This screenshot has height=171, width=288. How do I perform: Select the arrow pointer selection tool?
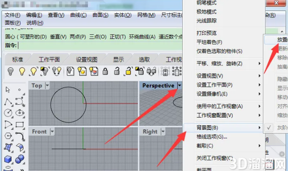pyautogui.click(x=8, y=90)
